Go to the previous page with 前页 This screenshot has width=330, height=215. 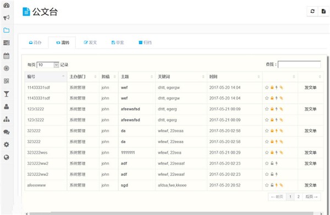point(277,197)
